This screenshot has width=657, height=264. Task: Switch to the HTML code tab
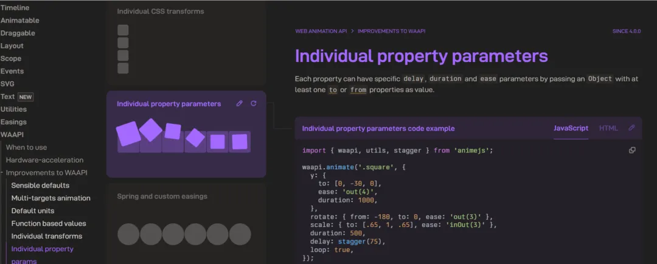[x=608, y=128]
